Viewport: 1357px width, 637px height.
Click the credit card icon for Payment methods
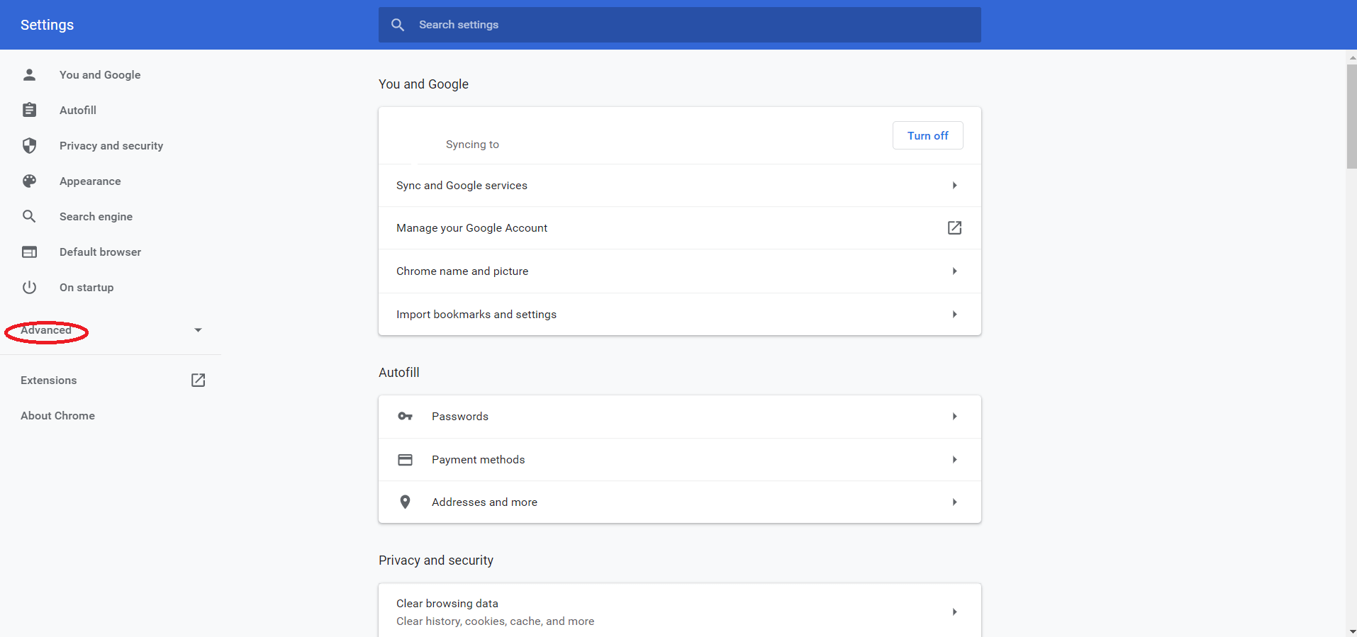click(x=405, y=460)
